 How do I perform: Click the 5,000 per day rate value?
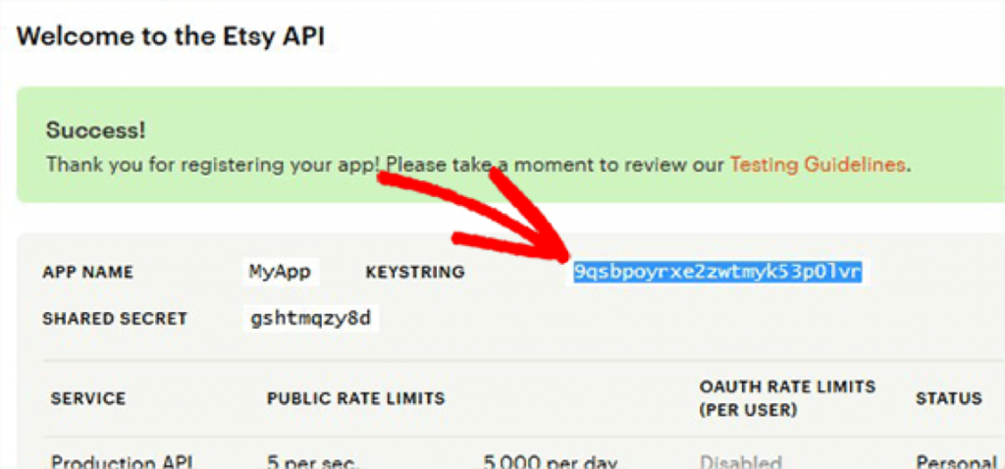point(552,462)
